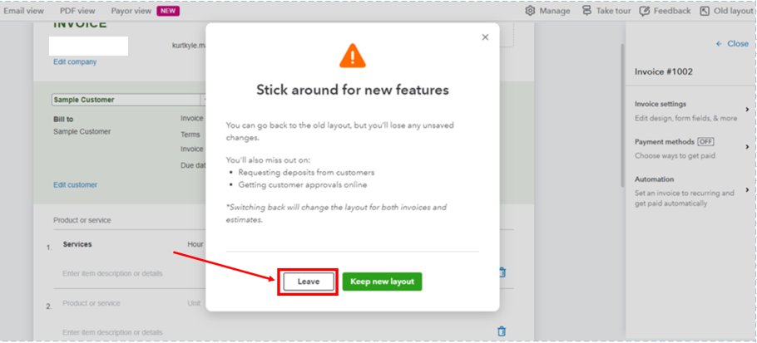This screenshot has width=757, height=343.
Task: Click the orange warning triangle icon
Action: [353, 56]
